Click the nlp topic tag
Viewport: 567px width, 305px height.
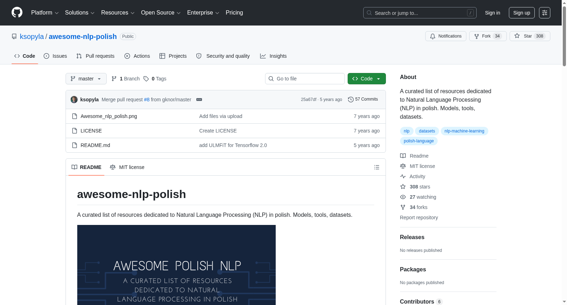pyautogui.click(x=406, y=131)
